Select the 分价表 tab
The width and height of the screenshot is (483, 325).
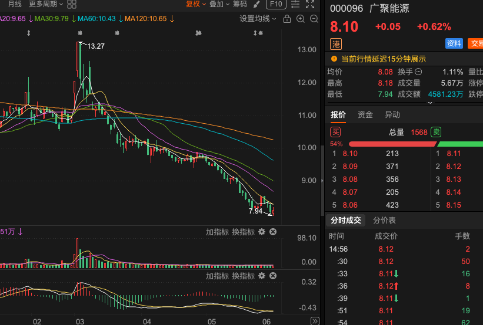tap(384, 220)
